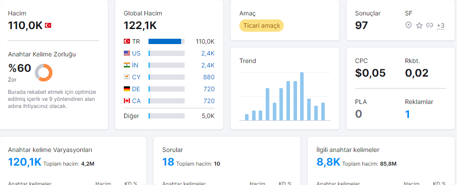Image resolution: width=457 pixels, height=185 pixels.
Task: Open the CY volume 880 link
Action: coord(209,77)
